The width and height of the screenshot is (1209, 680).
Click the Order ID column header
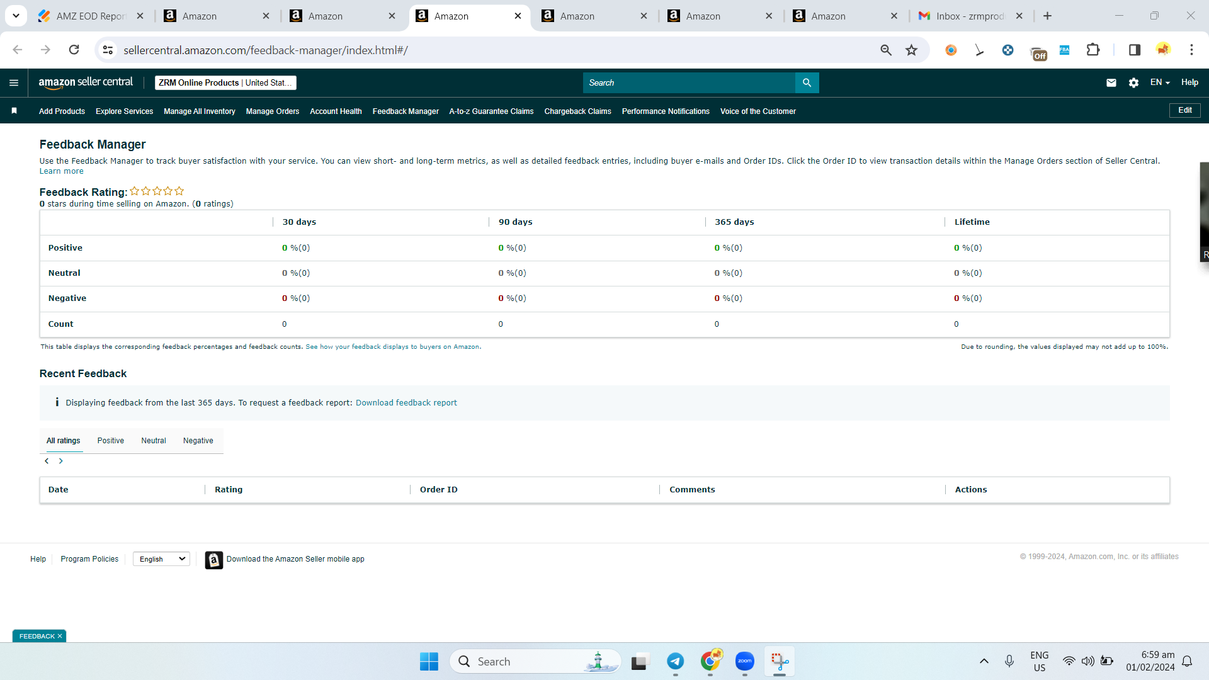coord(439,490)
